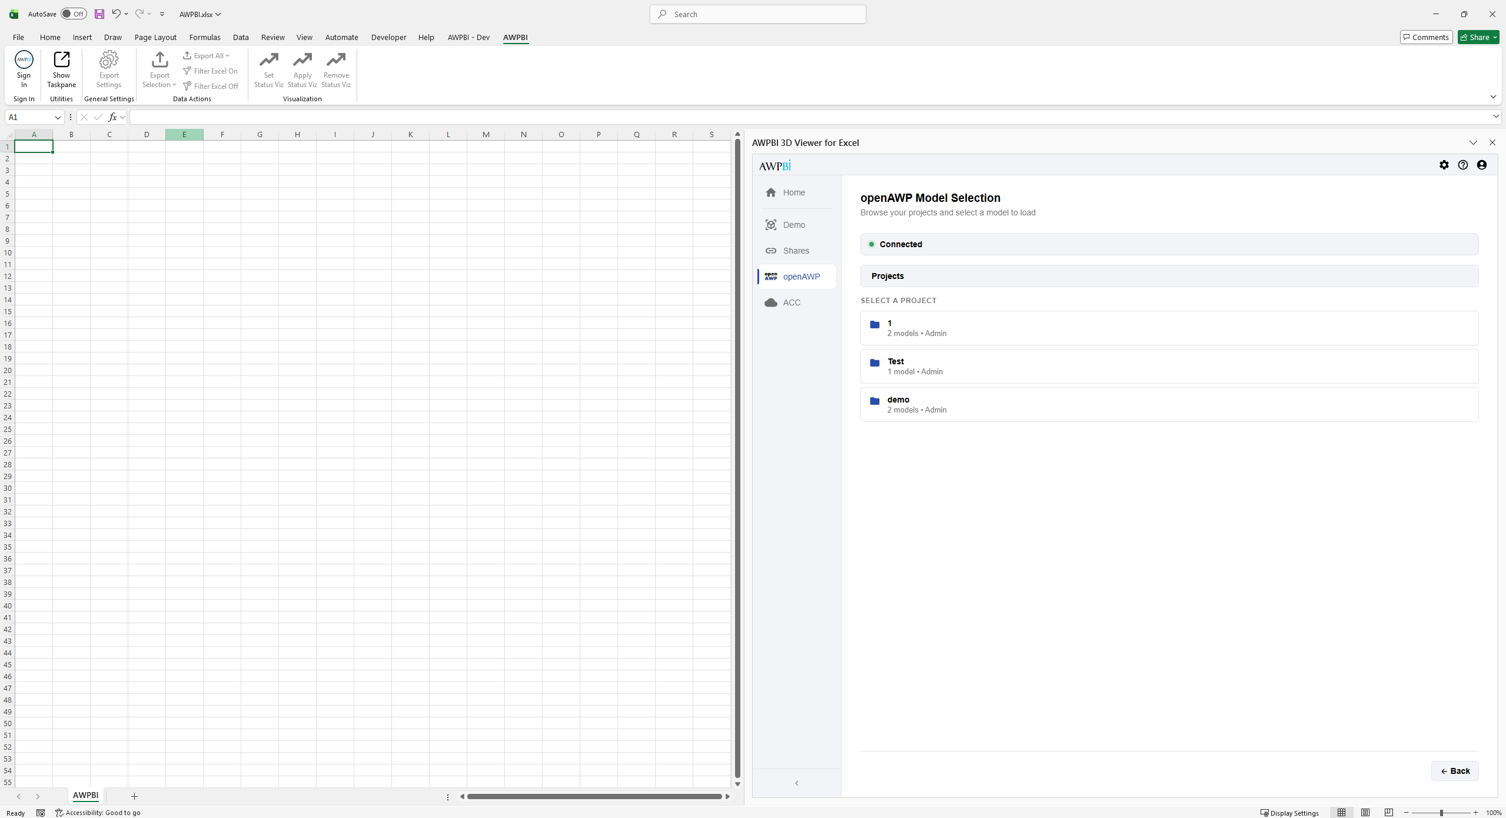Close the AWPBI 3D Viewer taskpane

[x=1492, y=142]
